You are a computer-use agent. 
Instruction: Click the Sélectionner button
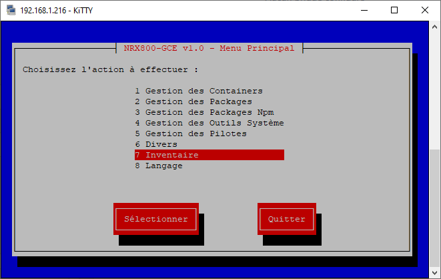tap(156, 219)
